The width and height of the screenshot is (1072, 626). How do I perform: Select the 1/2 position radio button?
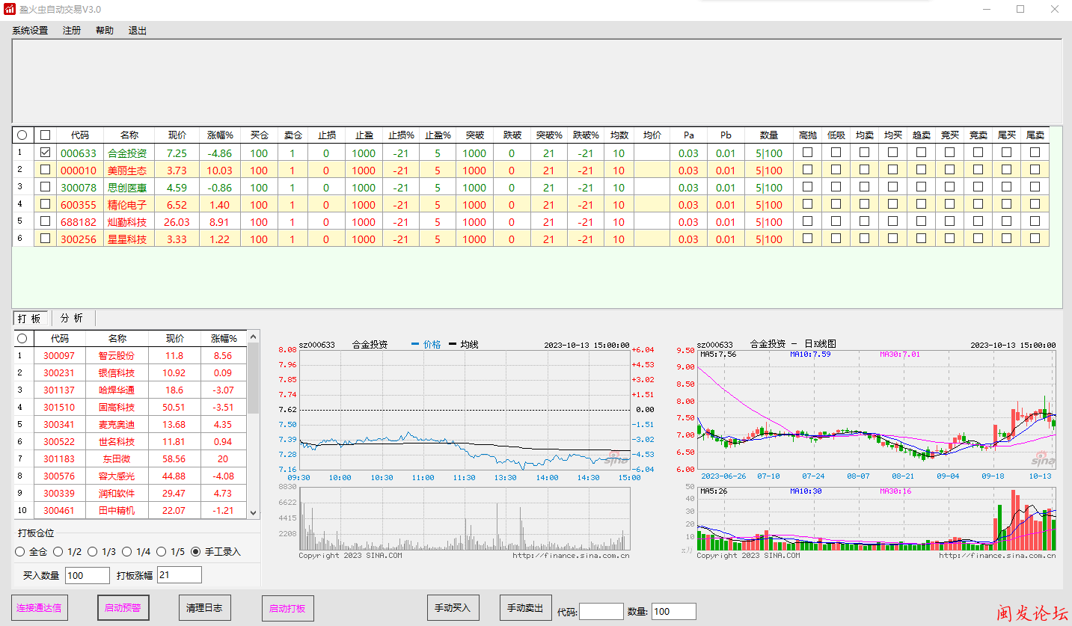[x=58, y=552]
